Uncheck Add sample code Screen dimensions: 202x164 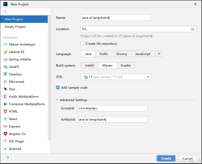click(58, 87)
